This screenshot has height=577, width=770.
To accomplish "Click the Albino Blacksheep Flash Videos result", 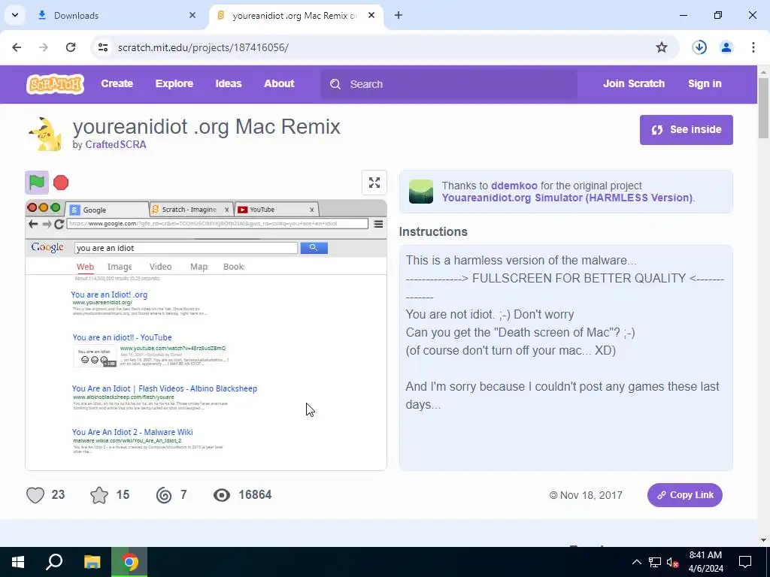I will 165,388.
